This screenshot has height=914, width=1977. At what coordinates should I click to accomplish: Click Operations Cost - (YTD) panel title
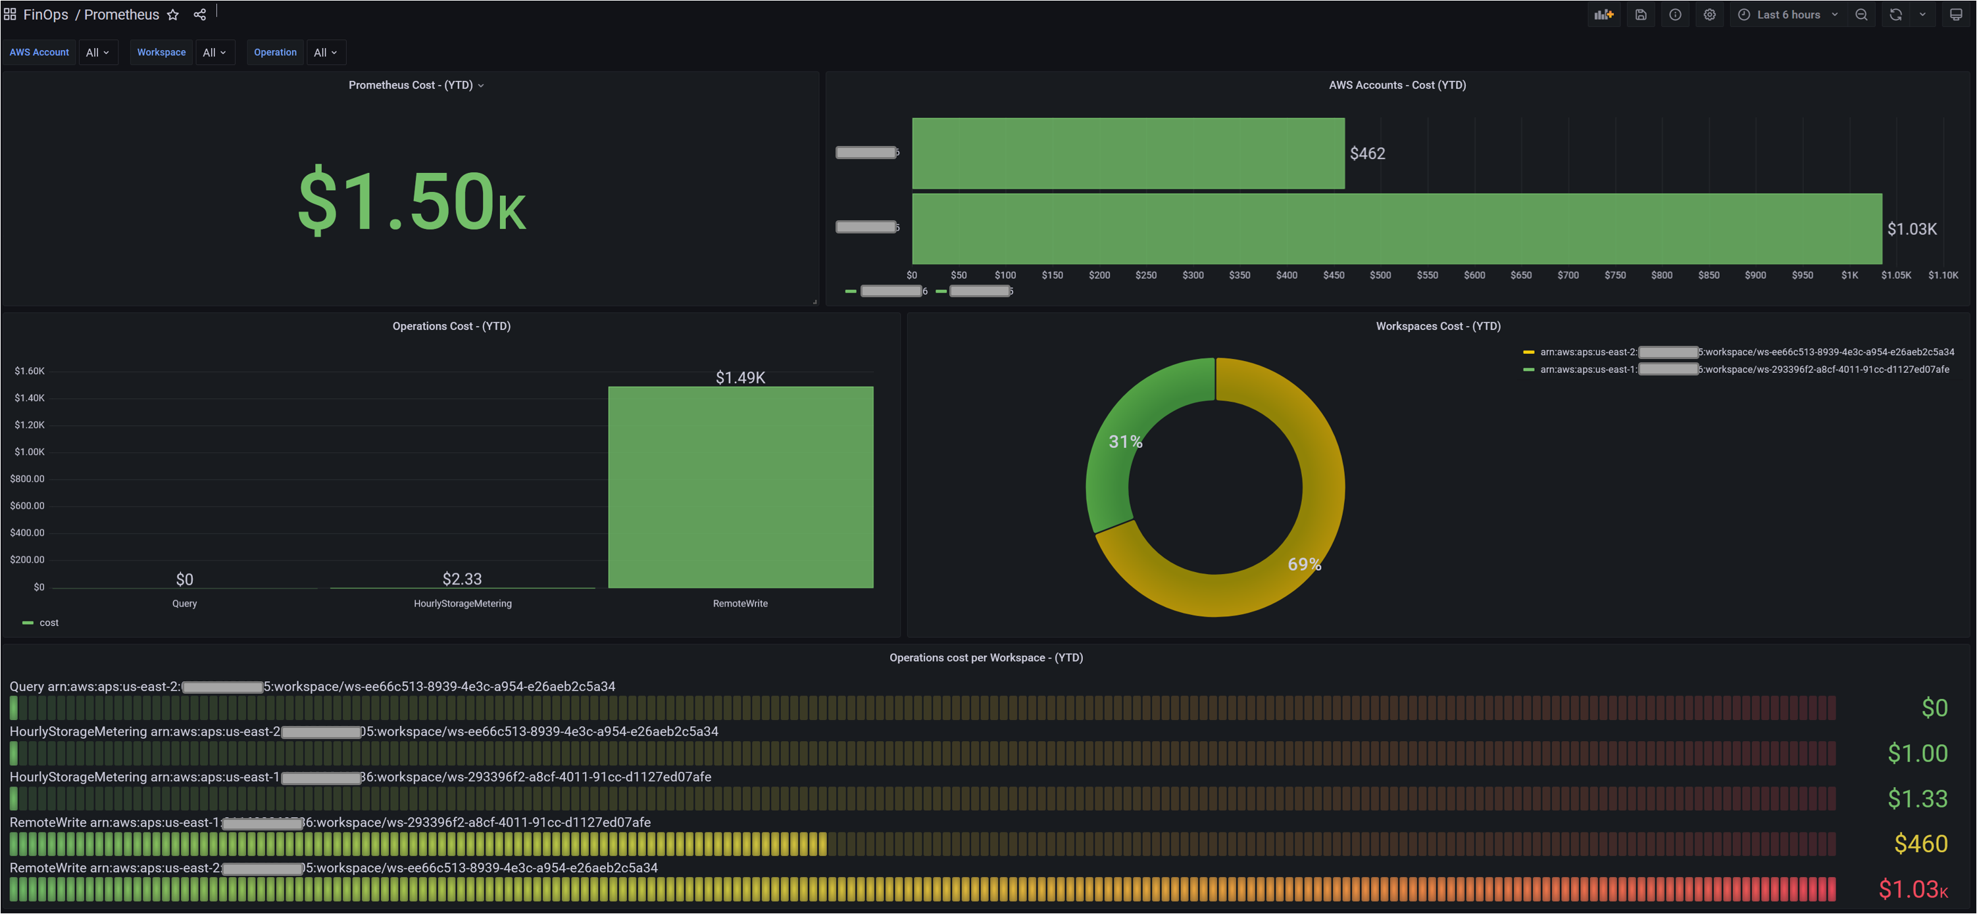(x=451, y=326)
